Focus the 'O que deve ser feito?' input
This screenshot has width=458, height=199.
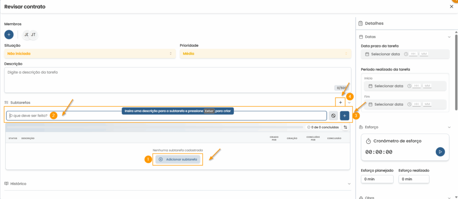point(165,116)
